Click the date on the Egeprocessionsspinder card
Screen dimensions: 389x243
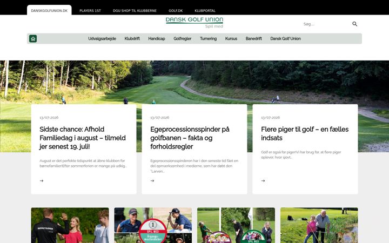click(159, 118)
